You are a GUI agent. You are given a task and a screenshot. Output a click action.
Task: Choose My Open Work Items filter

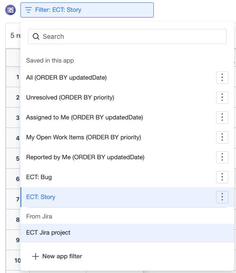point(84,137)
